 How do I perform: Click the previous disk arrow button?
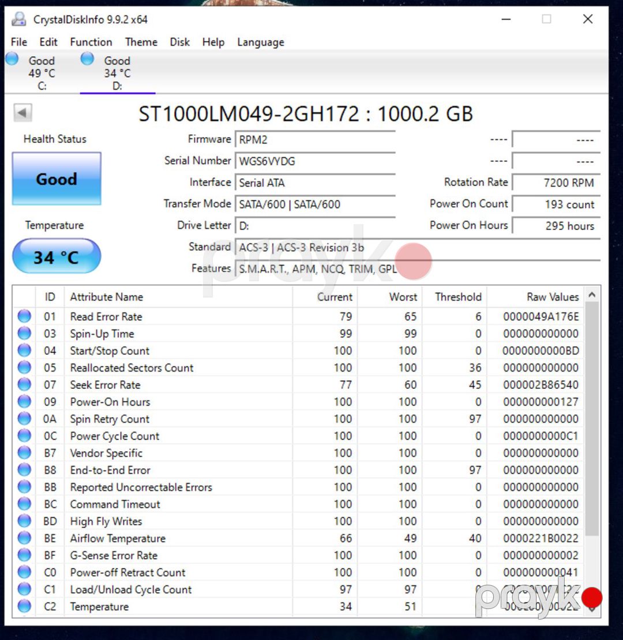tap(22, 113)
